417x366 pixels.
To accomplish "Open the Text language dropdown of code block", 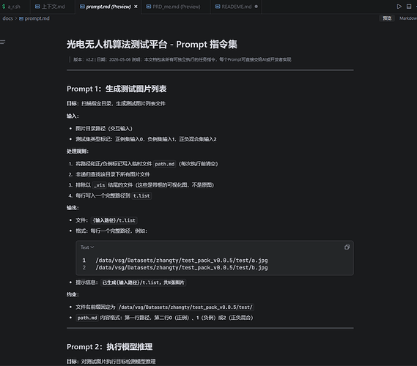I will click(x=87, y=247).
